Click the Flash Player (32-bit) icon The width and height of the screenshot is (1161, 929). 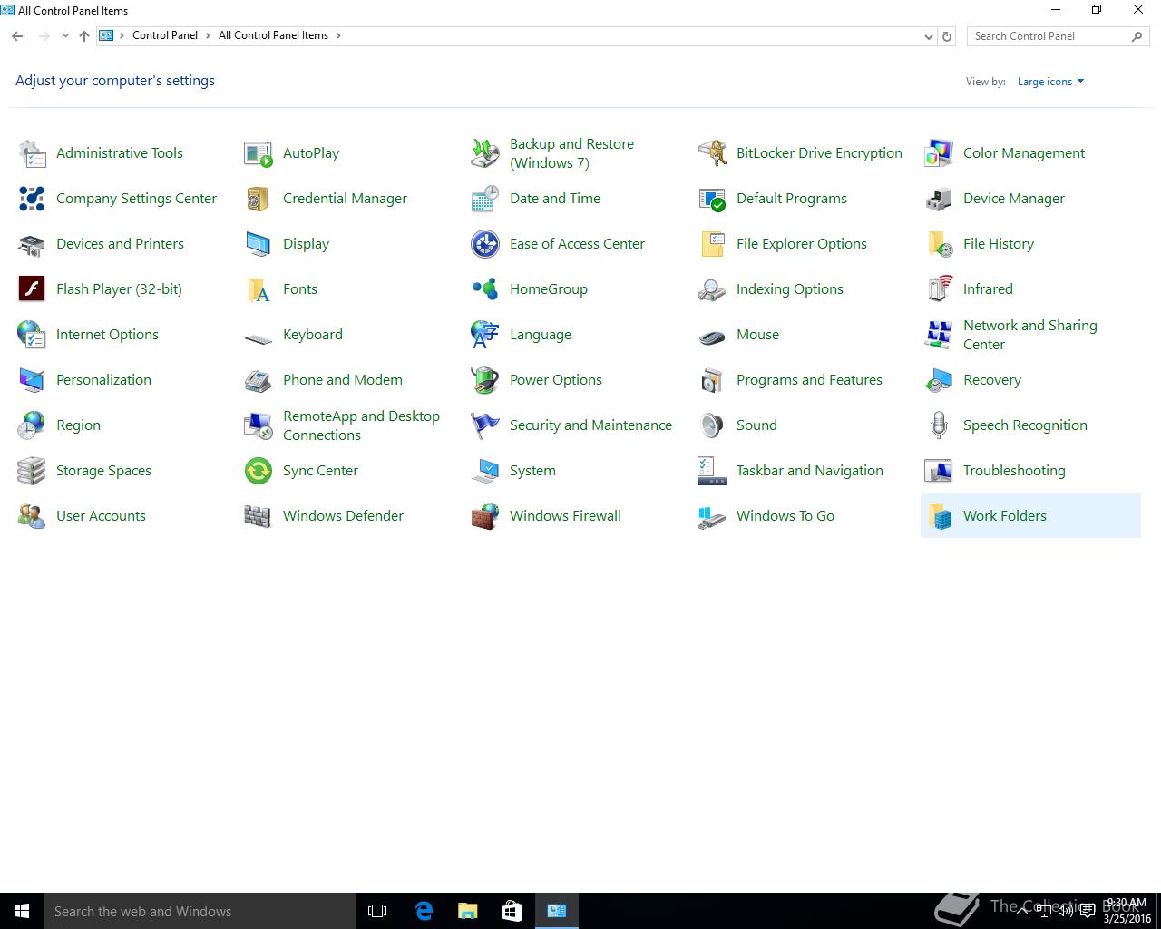pos(32,289)
